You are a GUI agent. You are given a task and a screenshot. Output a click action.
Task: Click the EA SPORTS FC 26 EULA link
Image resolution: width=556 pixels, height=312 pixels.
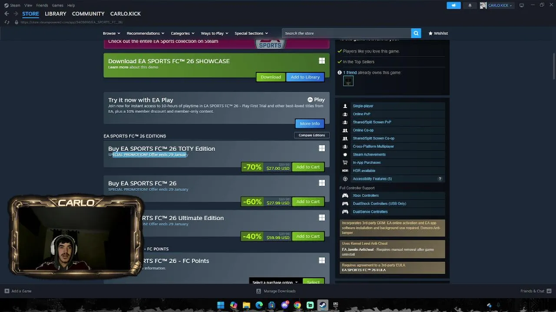(x=364, y=270)
